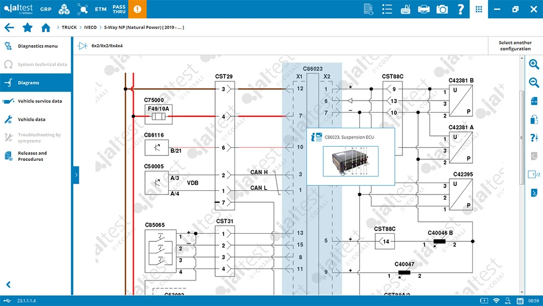Click the C86116 component symbol
The image size is (543, 306).
(156, 148)
